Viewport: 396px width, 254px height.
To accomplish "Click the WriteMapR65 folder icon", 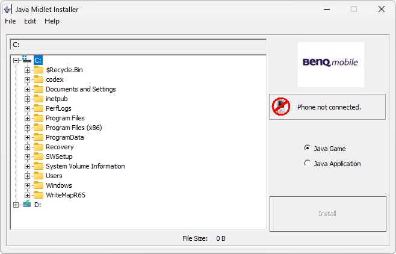I will coord(39,194).
